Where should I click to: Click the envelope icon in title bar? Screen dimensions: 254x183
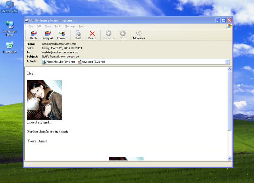click(x=27, y=20)
